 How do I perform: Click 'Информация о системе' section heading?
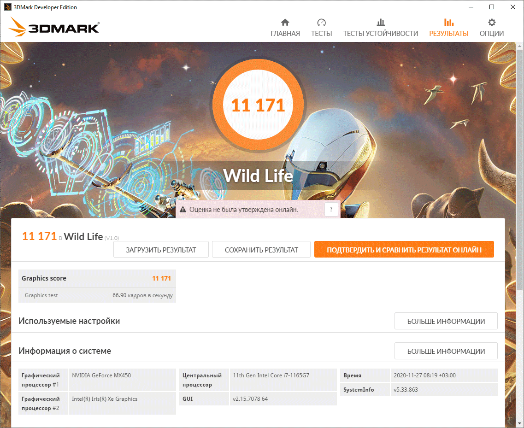click(65, 351)
